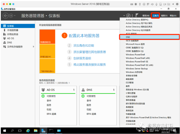The image size is (180, 134).
Task: Open BPA 结果 in the DNS tile
Action: [x=91, y=114]
